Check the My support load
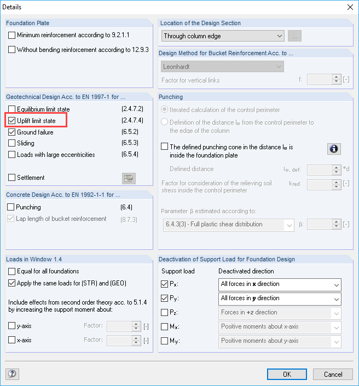This screenshot has width=359, height=386. coord(164,341)
